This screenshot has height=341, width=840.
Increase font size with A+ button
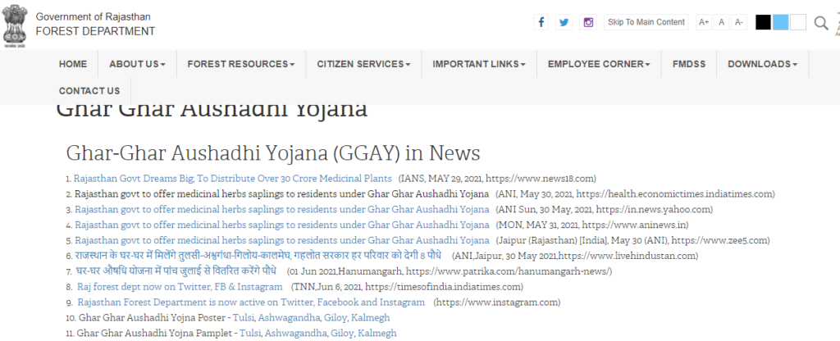click(704, 22)
